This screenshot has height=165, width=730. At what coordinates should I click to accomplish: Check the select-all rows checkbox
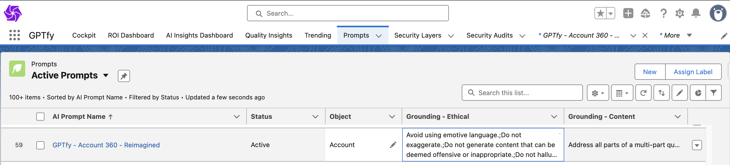pos(40,117)
